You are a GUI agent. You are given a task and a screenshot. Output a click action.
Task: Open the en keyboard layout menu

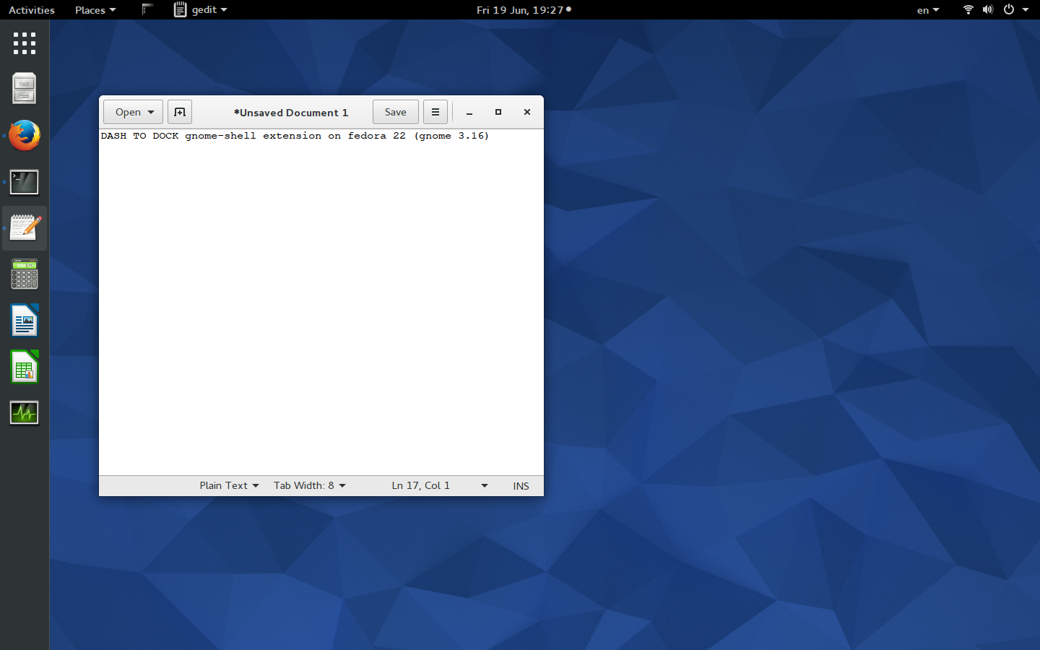point(928,10)
